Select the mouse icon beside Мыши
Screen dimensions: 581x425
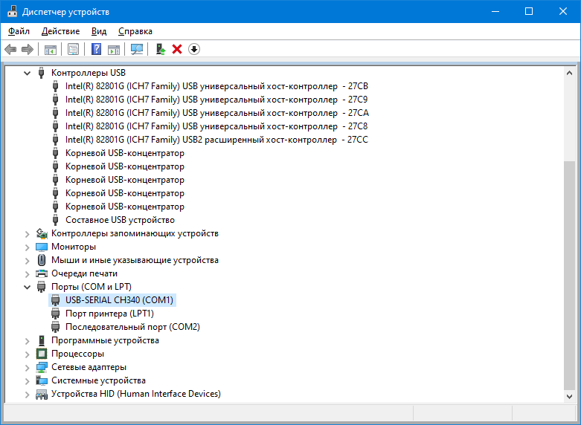click(x=42, y=260)
